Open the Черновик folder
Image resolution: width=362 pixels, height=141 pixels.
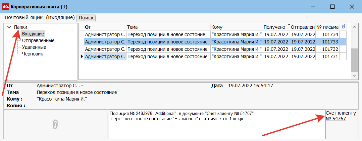[33, 54]
